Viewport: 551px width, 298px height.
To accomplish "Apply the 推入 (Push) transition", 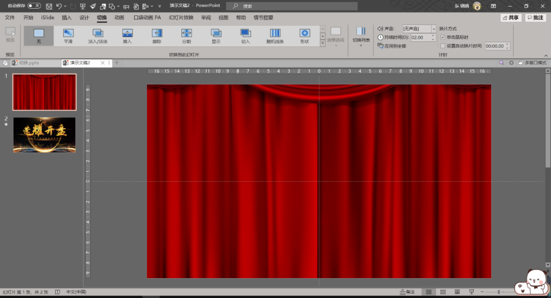I will 127,36.
